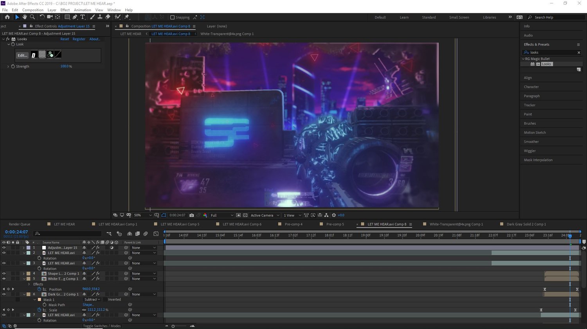Toggle Position stopwatch on layer 5
The height and width of the screenshot is (329, 587).
39,289
